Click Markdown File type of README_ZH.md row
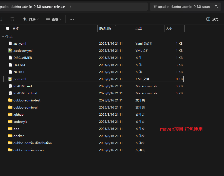Image resolution: width=224 pixels, height=176 pixels. 146,93
